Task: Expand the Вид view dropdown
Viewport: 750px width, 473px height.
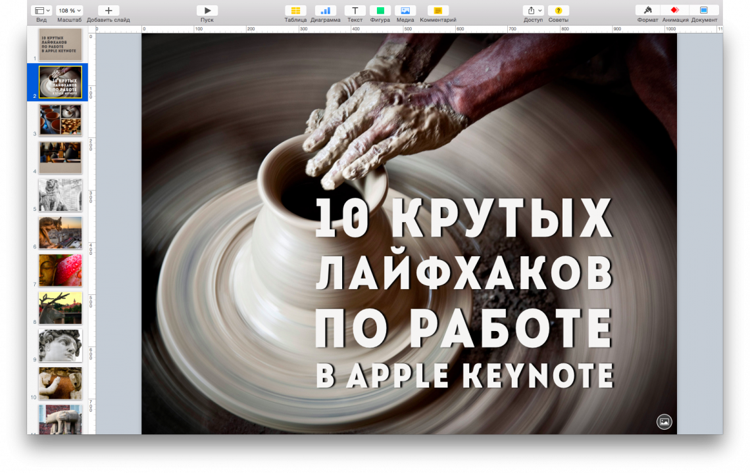Action: (x=41, y=11)
